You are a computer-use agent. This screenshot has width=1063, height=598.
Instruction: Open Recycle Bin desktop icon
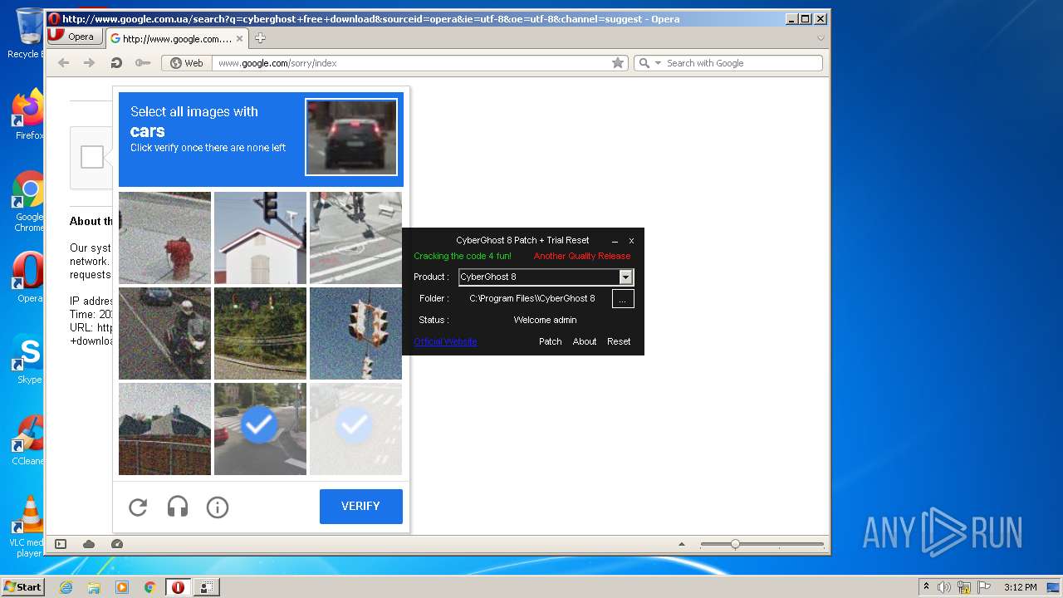29,33
